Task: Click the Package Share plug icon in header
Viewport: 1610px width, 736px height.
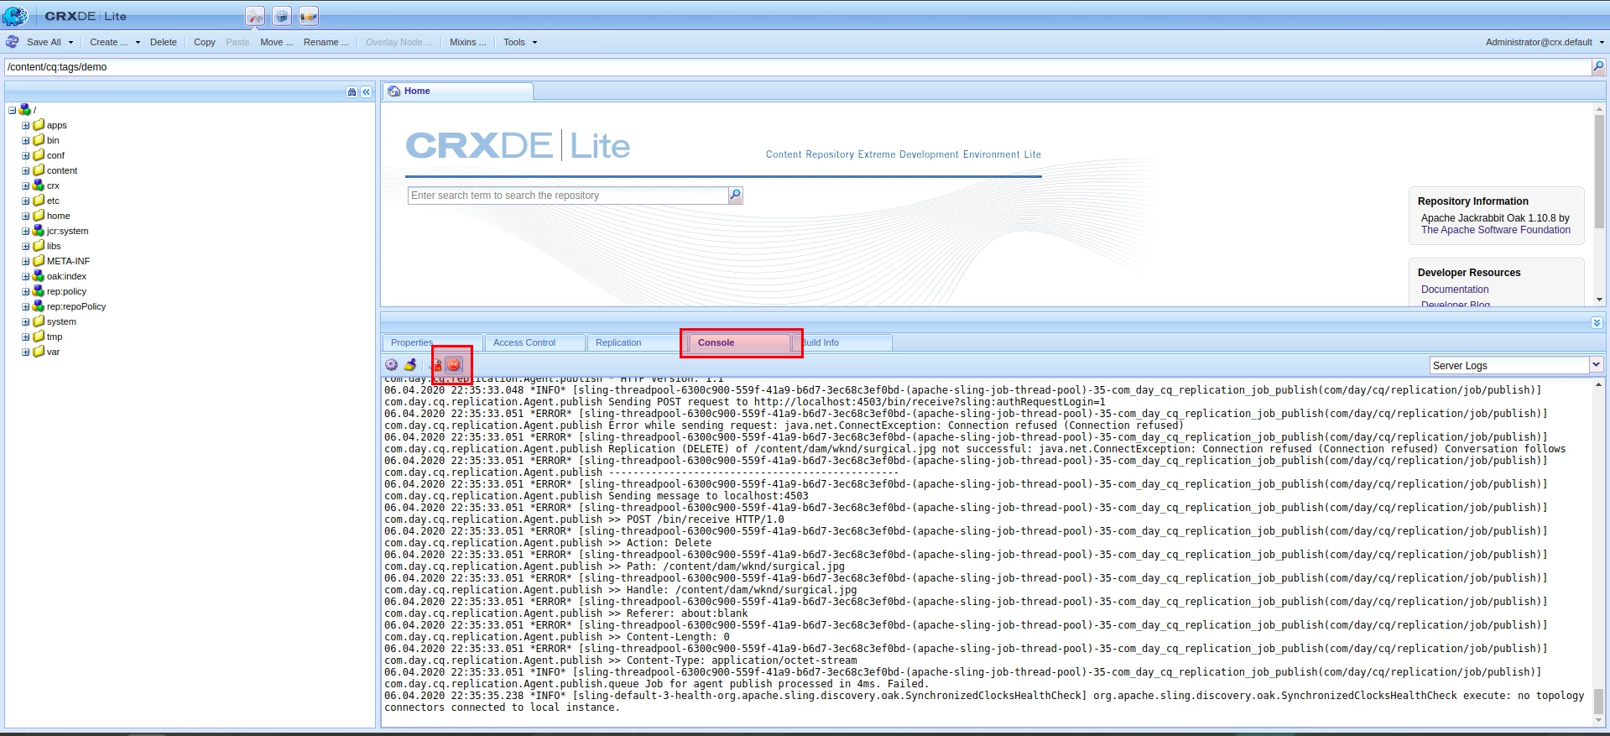Action: (x=309, y=16)
